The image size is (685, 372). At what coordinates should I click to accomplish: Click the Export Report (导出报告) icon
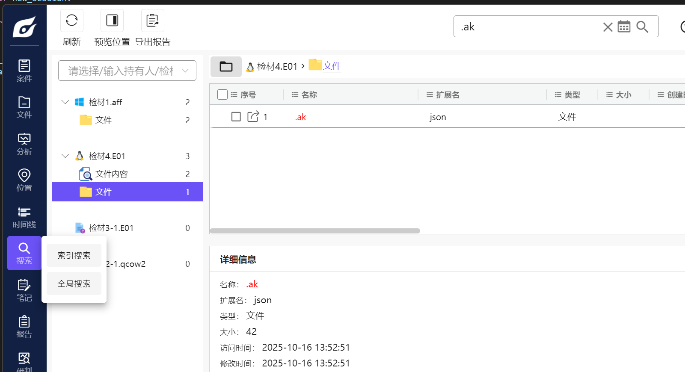click(152, 21)
